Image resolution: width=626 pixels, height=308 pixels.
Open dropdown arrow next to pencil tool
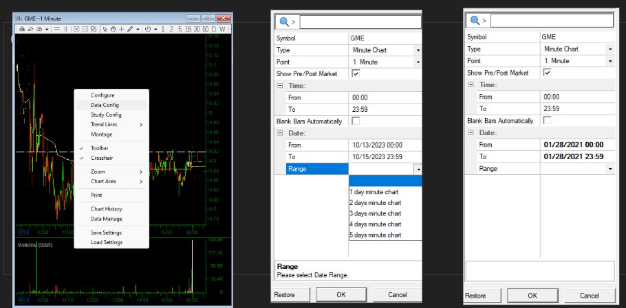[138, 29]
